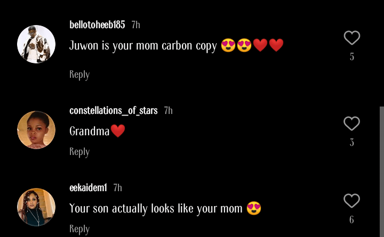Click the 7h timestamp next to bellotoheeb185

pyautogui.click(x=135, y=24)
